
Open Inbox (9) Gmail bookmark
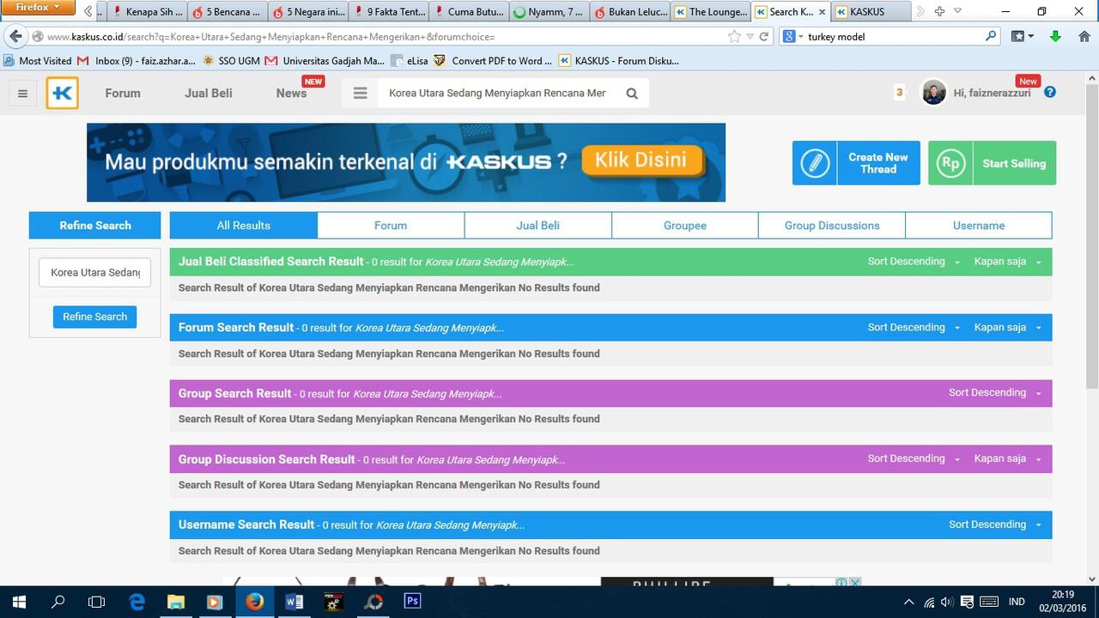pyautogui.click(x=137, y=61)
